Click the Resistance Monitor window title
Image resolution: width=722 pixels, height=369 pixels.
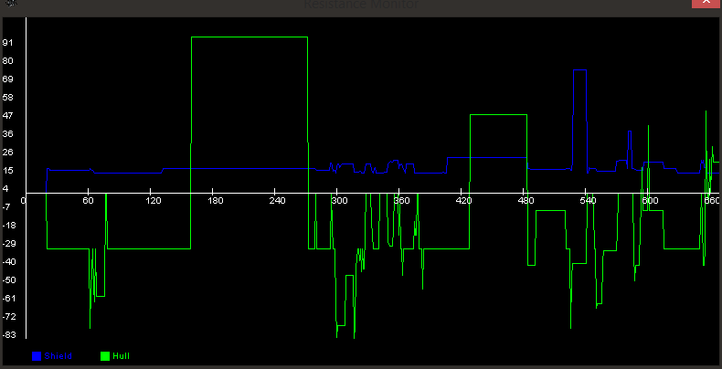[361, 5]
